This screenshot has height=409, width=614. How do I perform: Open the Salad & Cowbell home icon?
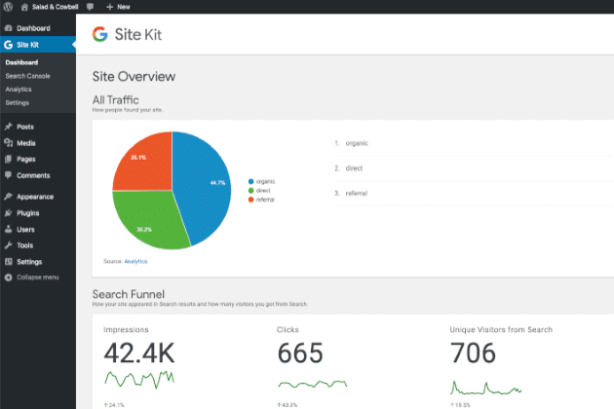24,7
